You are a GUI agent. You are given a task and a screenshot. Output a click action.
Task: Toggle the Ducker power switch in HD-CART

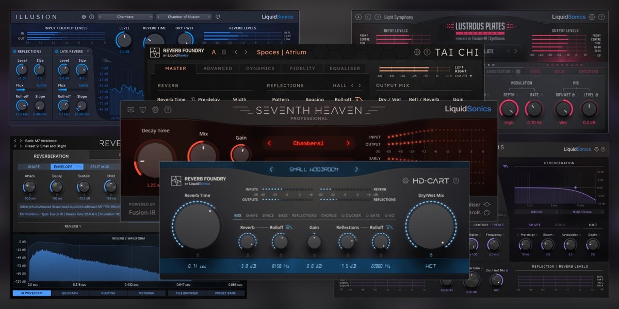tap(343, 215)
